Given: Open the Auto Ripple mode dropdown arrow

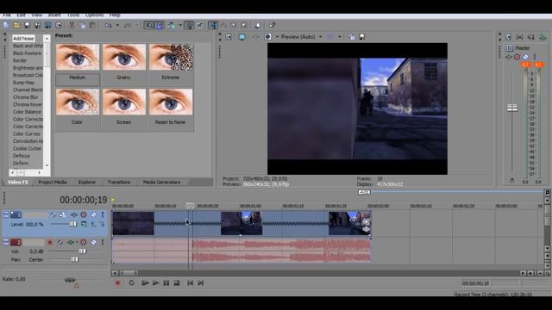Looking at the screenshot, I should coord(180,25).
